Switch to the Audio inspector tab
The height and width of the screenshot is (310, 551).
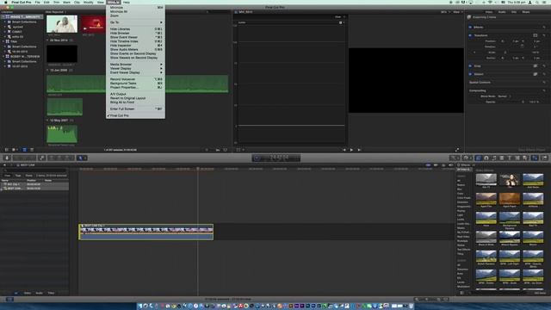(502, 12)
